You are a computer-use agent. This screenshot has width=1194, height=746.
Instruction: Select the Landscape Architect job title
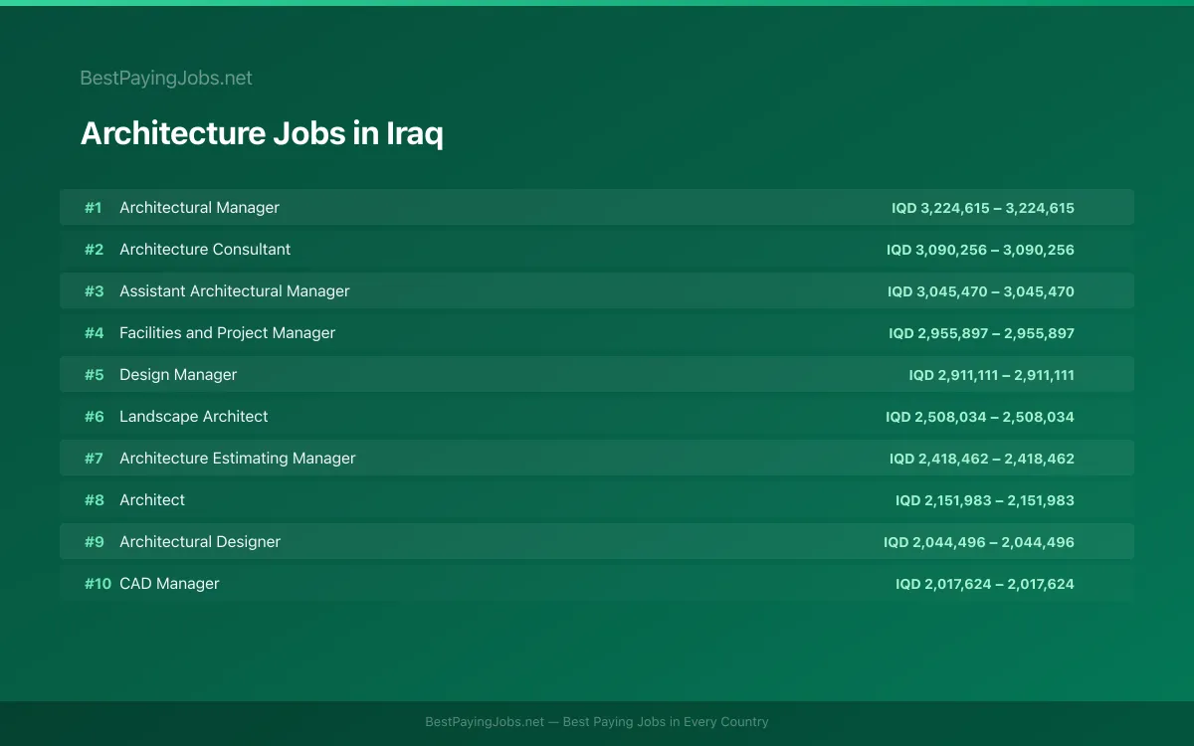(x=194, y=416)
